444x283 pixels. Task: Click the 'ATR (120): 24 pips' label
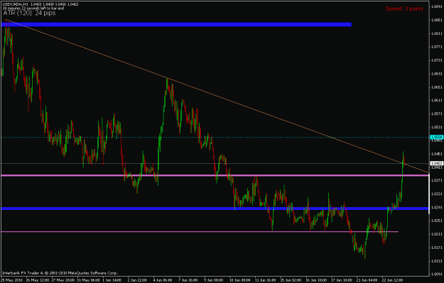pyautogui.click(x=29, y=13)
